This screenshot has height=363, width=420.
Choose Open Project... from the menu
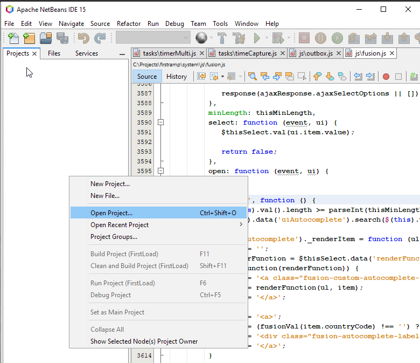coord(111,213)
